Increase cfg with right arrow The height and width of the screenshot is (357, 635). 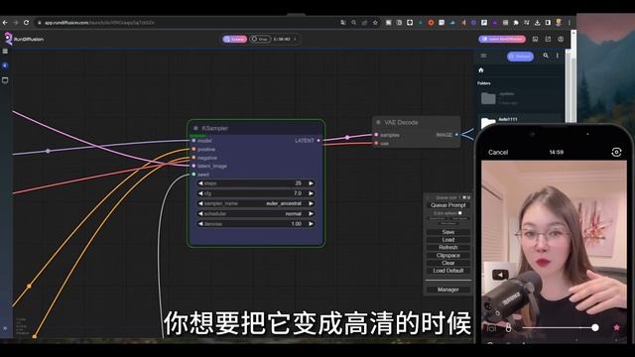click(x=311, y=193)
